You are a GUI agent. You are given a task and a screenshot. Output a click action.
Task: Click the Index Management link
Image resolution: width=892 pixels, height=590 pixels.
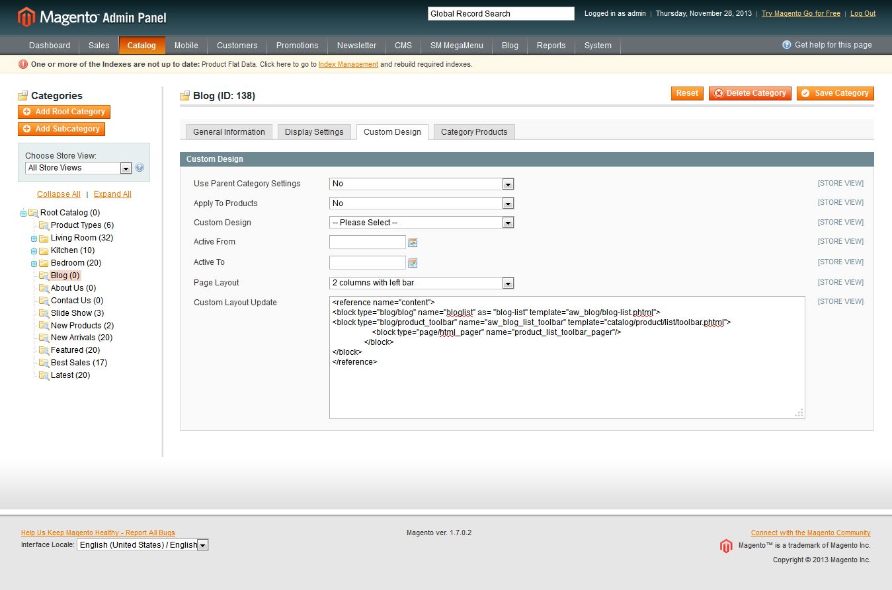[x=348, y=65]
